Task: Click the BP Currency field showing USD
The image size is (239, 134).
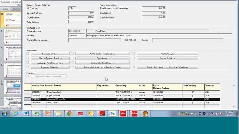Action: pyautogui.click(x=72, y=8)
